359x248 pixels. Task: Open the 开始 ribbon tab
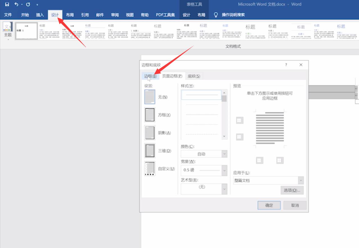click(25, 15)
